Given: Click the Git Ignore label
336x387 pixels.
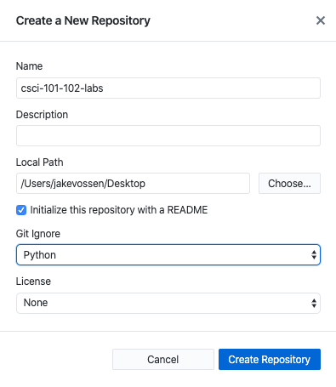Looking at the screenshot, I should 38,234.
